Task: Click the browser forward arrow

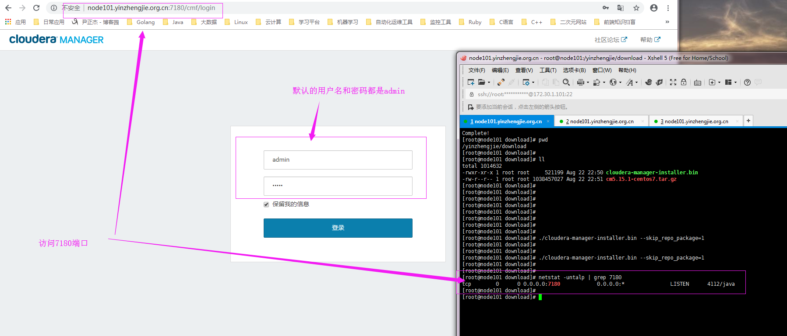Action: pos(22,8)
